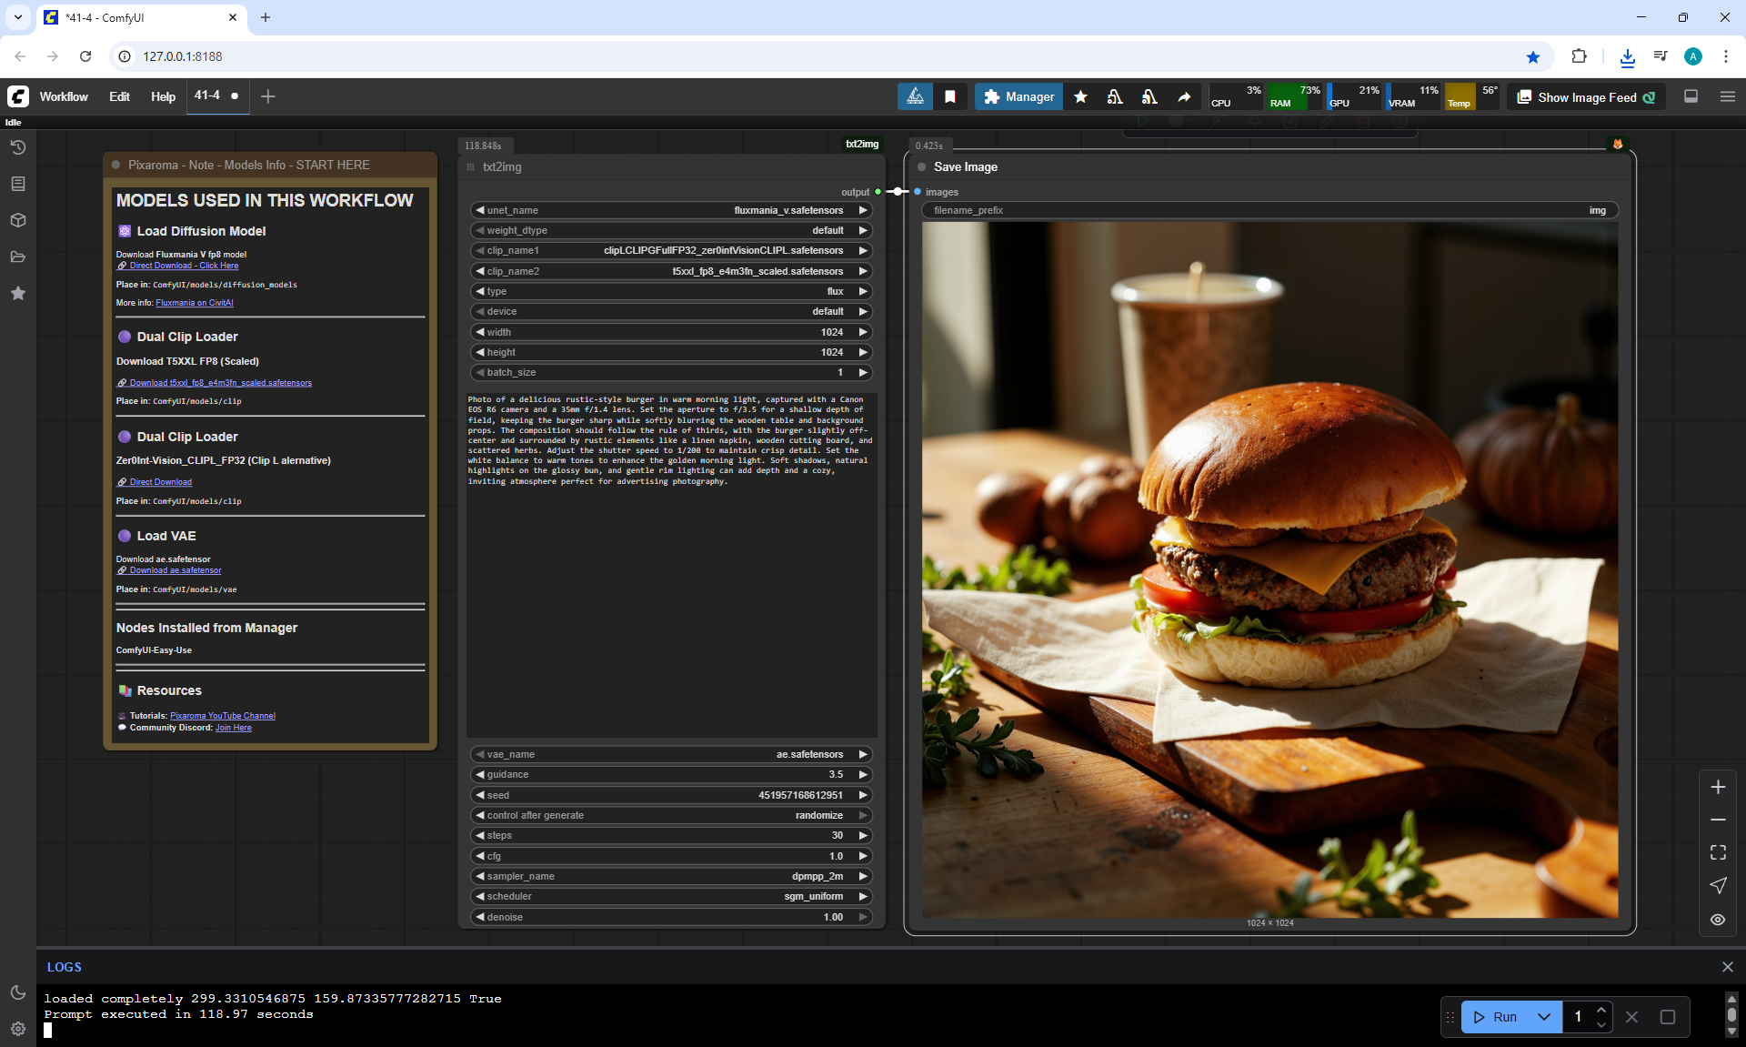Toggle the bottom panel icon

coord(1691,96)
